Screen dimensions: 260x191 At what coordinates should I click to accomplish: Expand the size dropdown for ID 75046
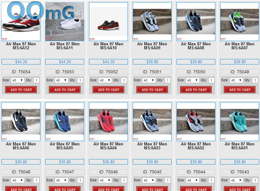(x=105, y=180)
